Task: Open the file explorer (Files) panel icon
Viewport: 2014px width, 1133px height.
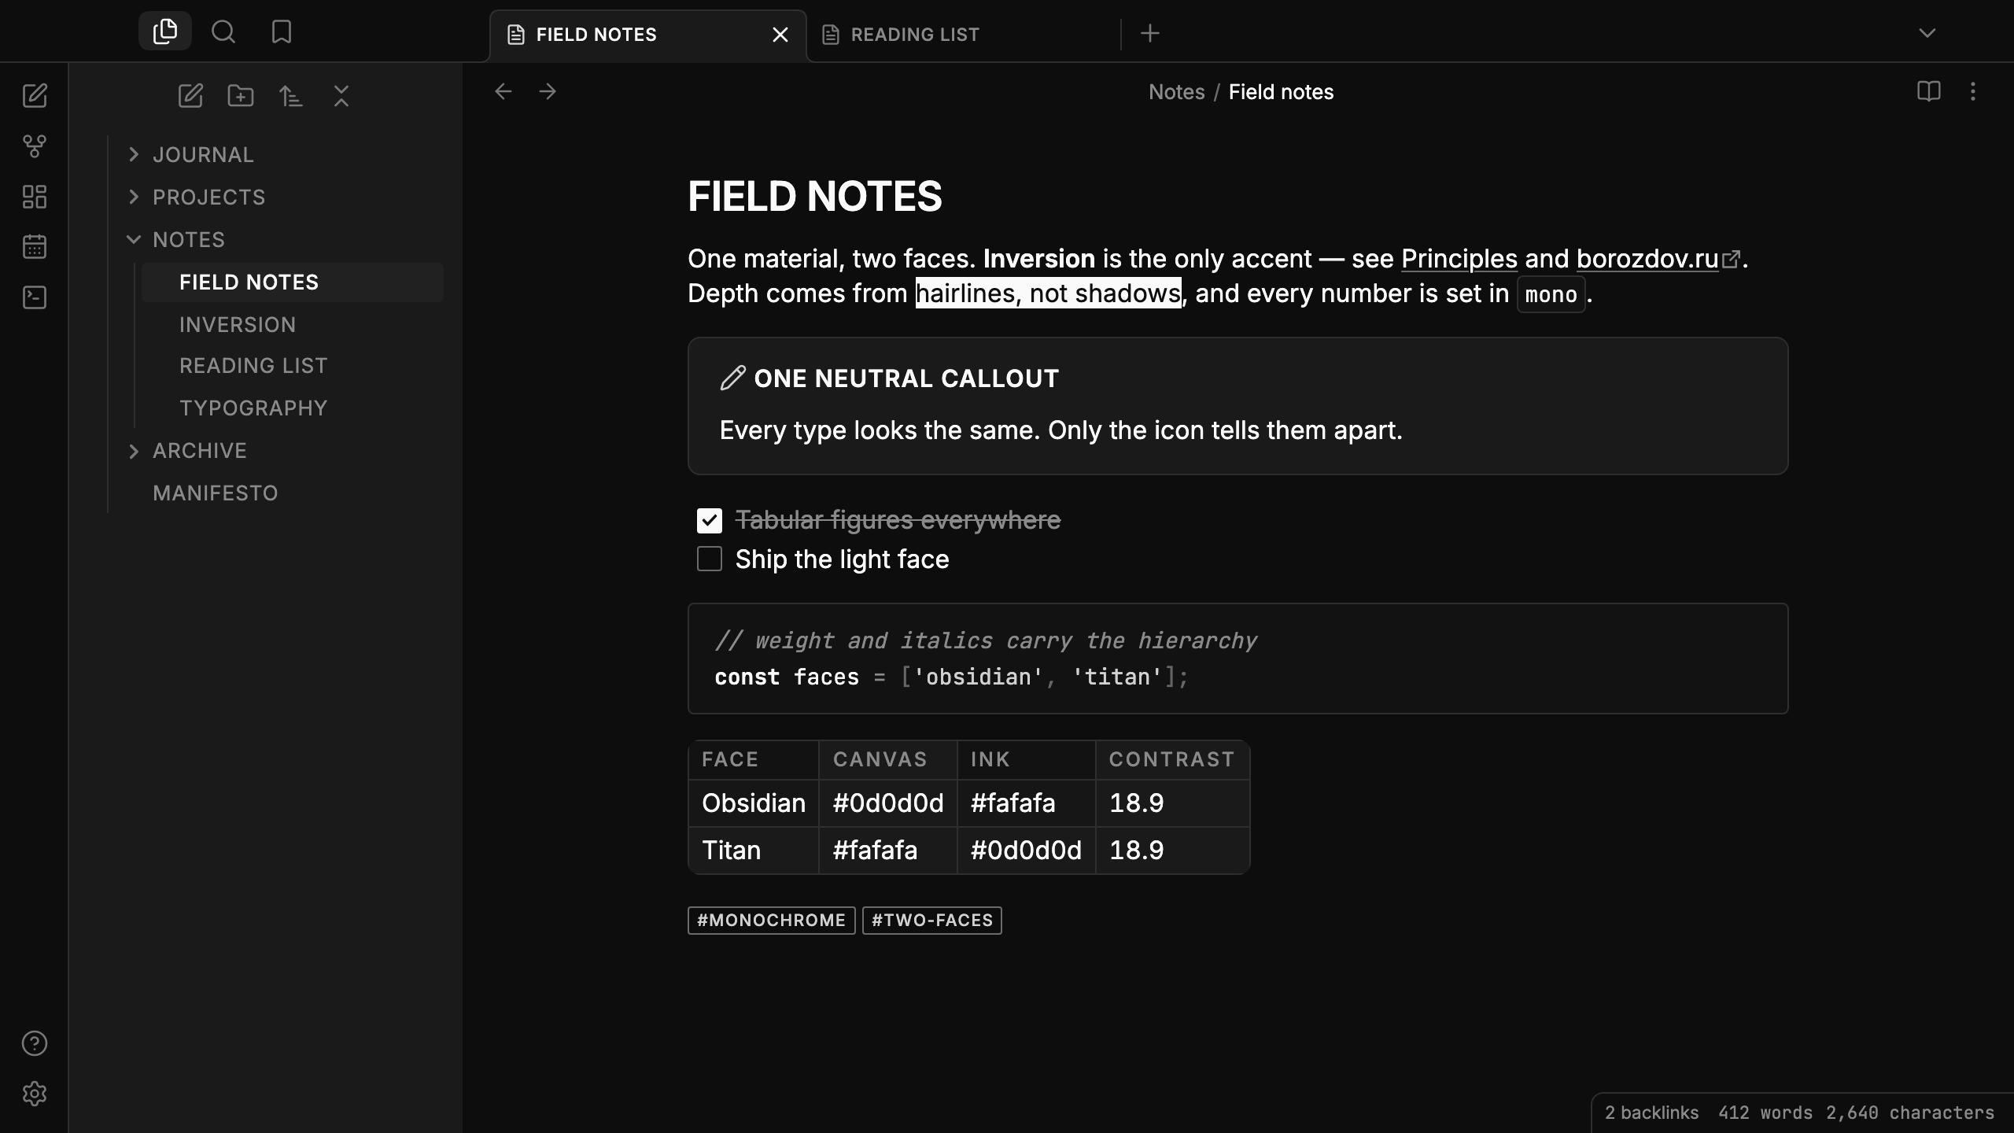Action: point(165,31)
